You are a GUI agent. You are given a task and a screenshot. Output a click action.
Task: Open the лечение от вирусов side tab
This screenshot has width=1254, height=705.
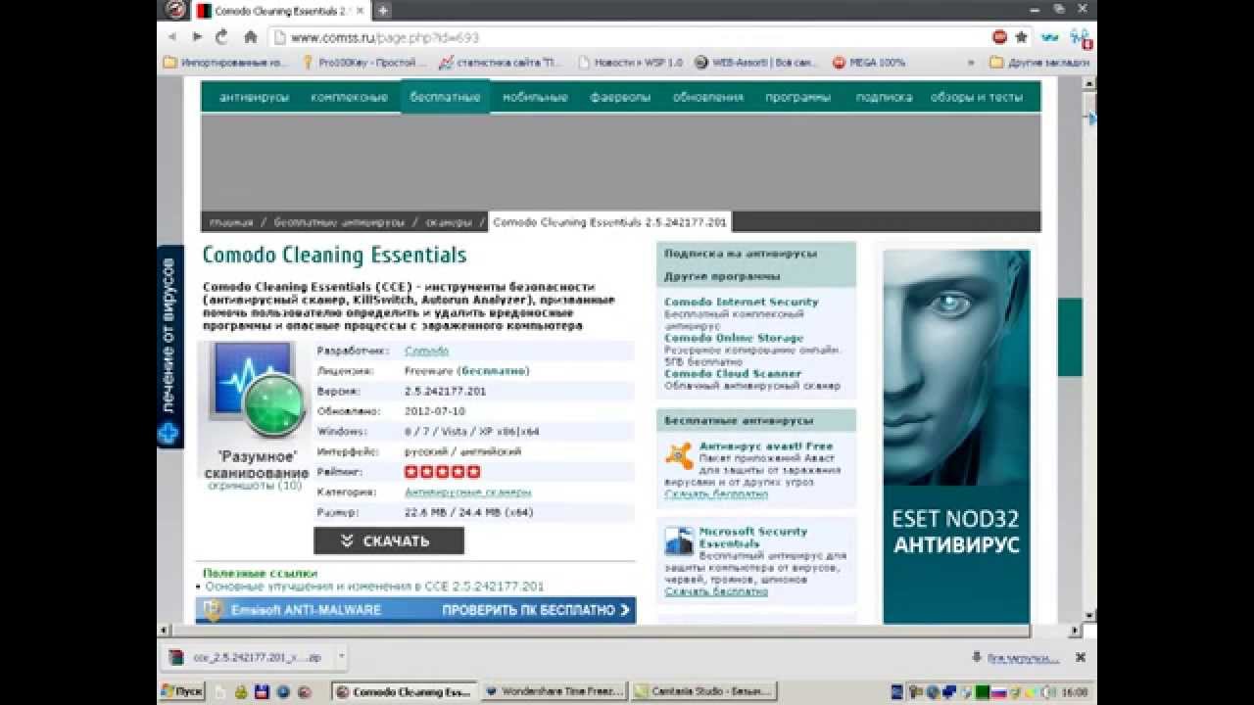point(169,347)
